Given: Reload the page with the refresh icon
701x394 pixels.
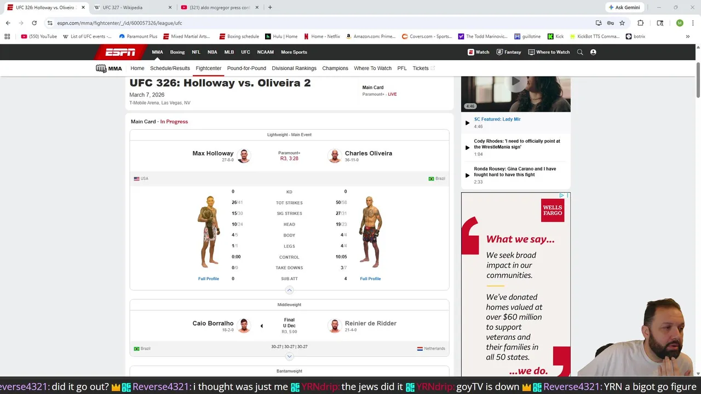Looking at the screenshot, I should pyautogui.click(x=34, y=23).
